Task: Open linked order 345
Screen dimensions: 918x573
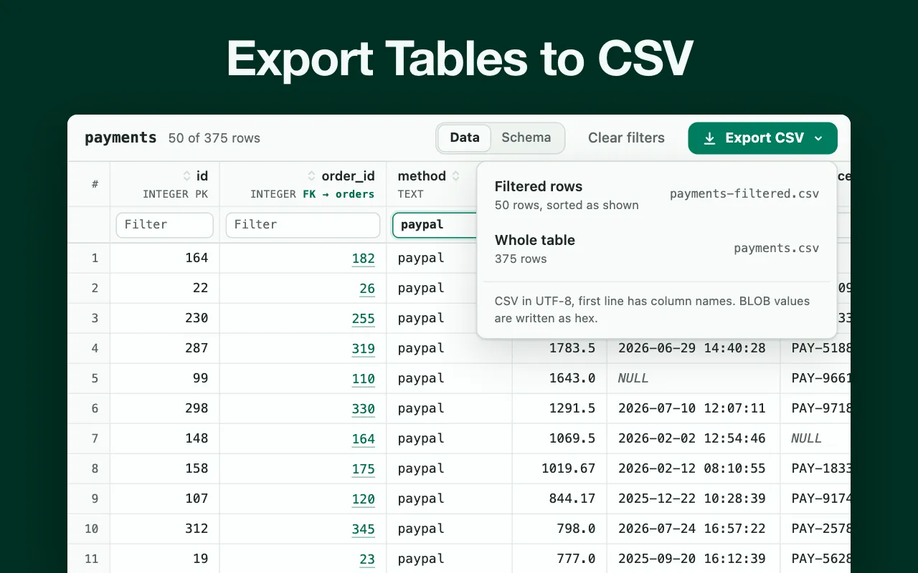Action: 364,529
